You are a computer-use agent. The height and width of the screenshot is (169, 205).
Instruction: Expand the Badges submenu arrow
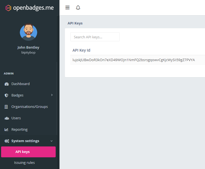tap(52, 95)
